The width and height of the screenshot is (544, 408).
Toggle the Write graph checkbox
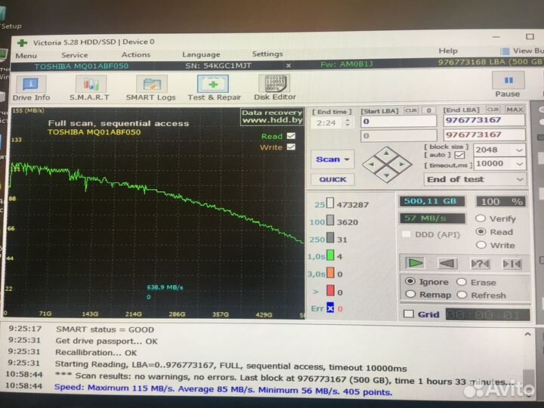[291, 147]
